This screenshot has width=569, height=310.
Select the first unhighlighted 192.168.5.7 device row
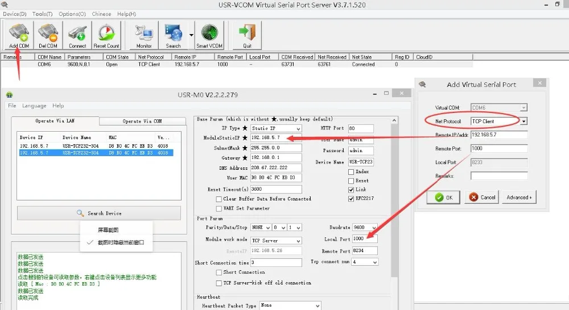pos(96,146)
